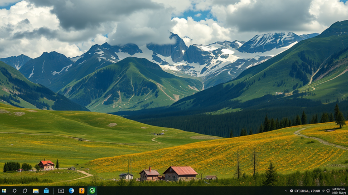Open the orange app taskbar icon
This screenshot has width=348, height=195.
pos(82,191)
